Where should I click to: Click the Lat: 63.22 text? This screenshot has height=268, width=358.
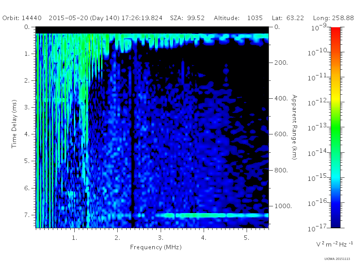288,18
